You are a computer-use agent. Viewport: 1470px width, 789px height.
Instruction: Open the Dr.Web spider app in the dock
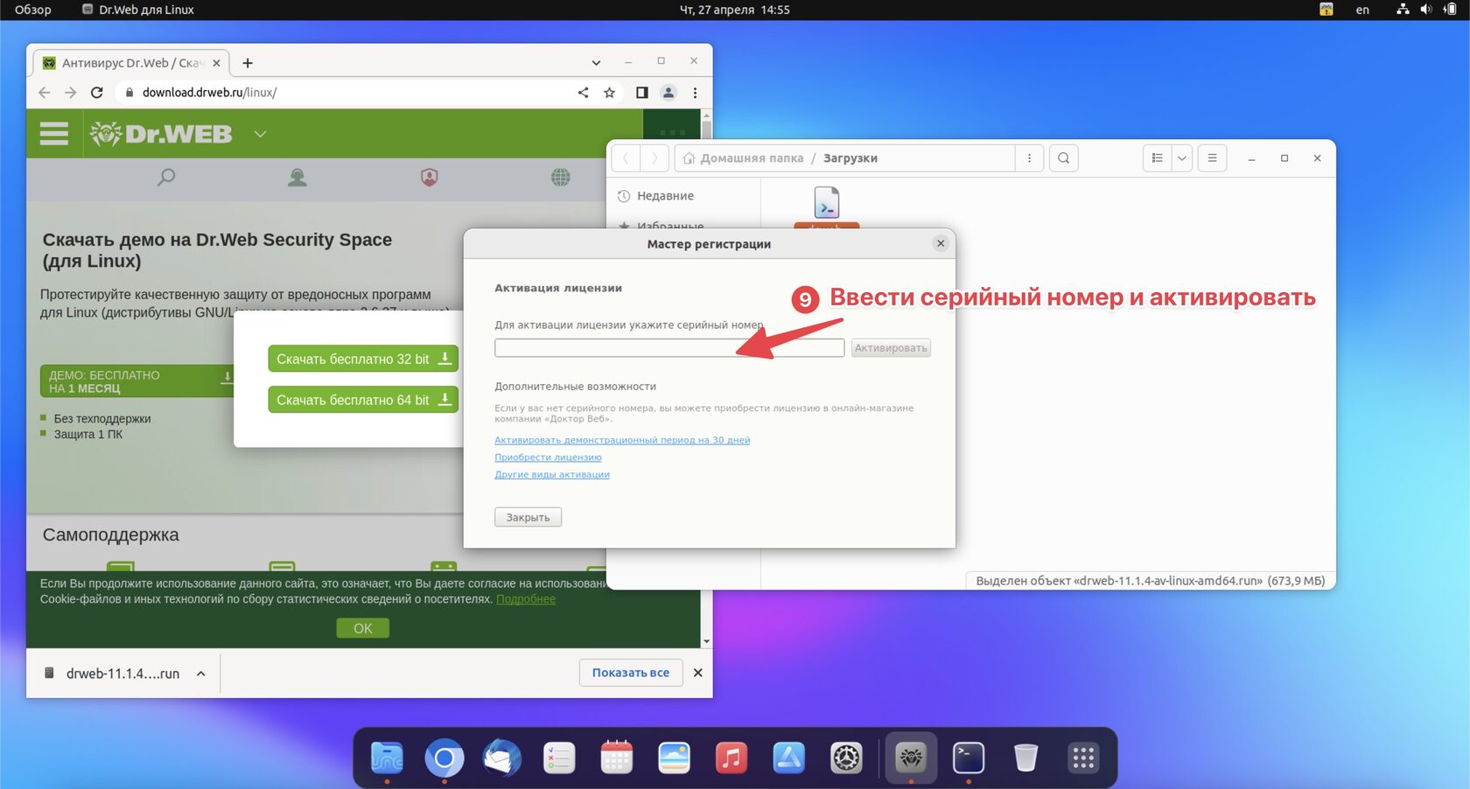click(x=911, y=758)
